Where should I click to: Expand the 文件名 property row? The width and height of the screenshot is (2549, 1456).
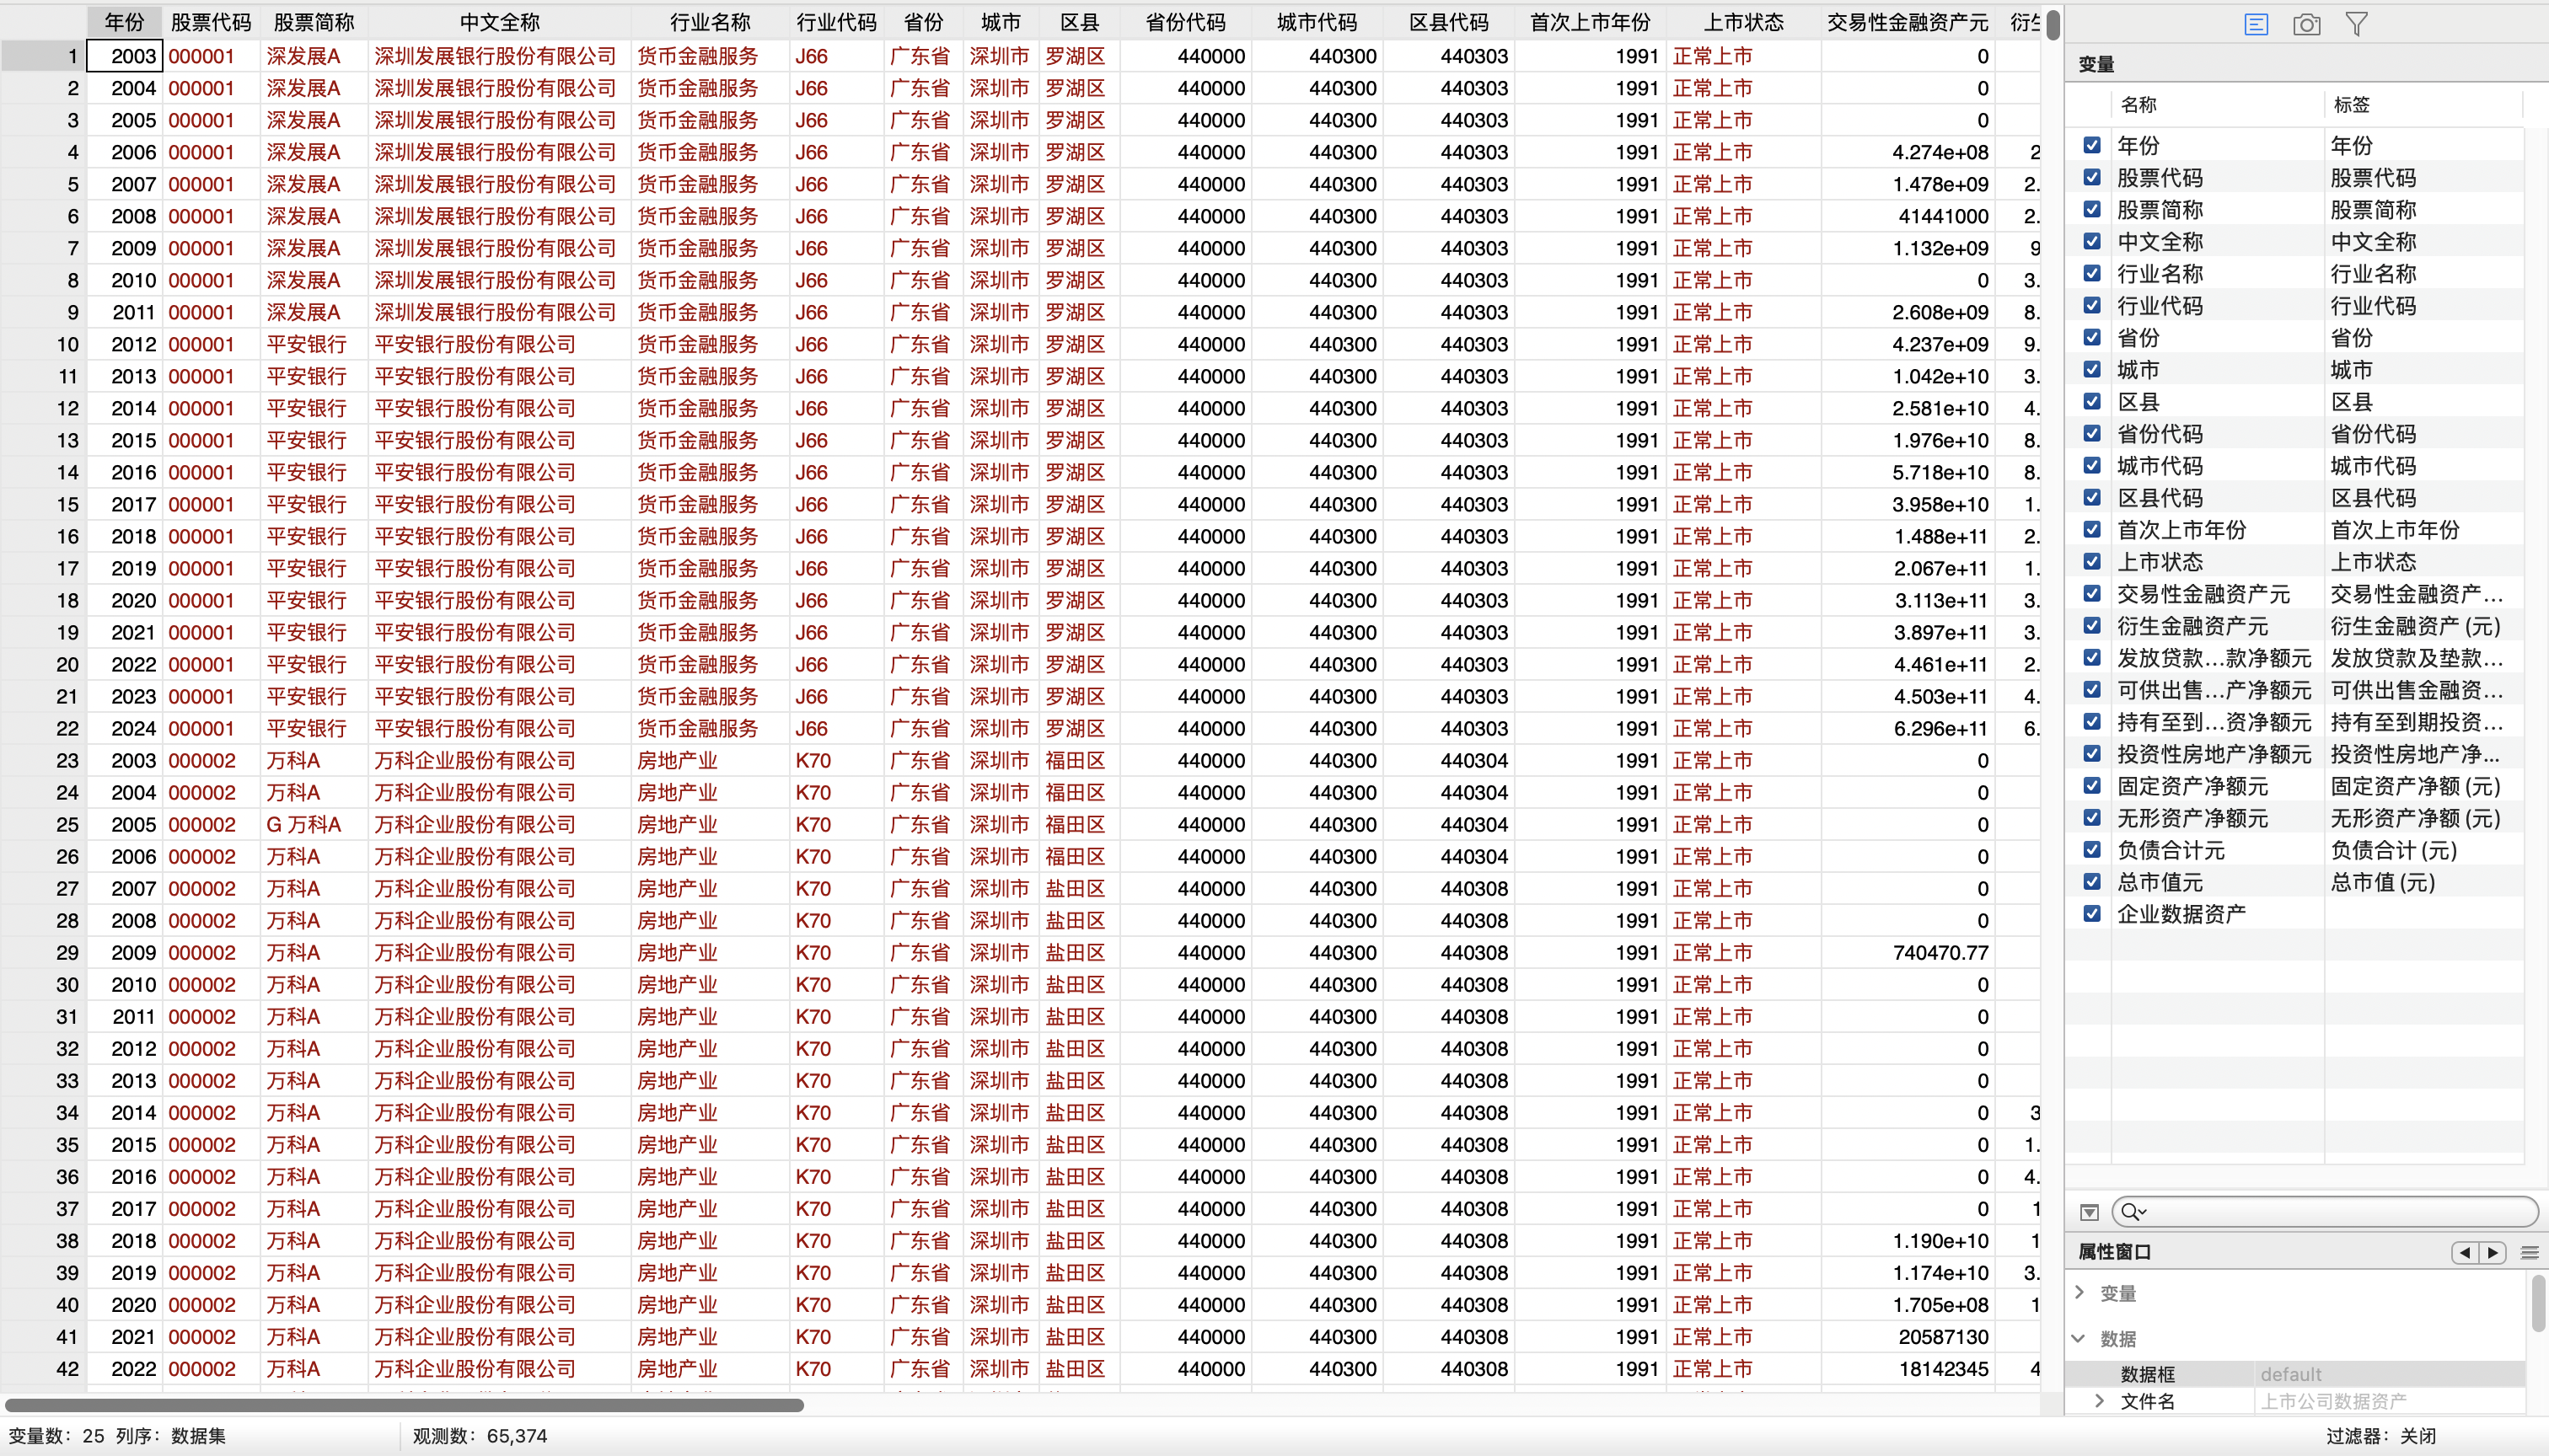[x=2100, y=1401]
